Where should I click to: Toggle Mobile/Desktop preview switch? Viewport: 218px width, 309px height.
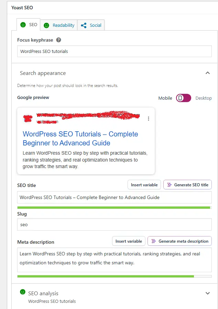point(184,98)
